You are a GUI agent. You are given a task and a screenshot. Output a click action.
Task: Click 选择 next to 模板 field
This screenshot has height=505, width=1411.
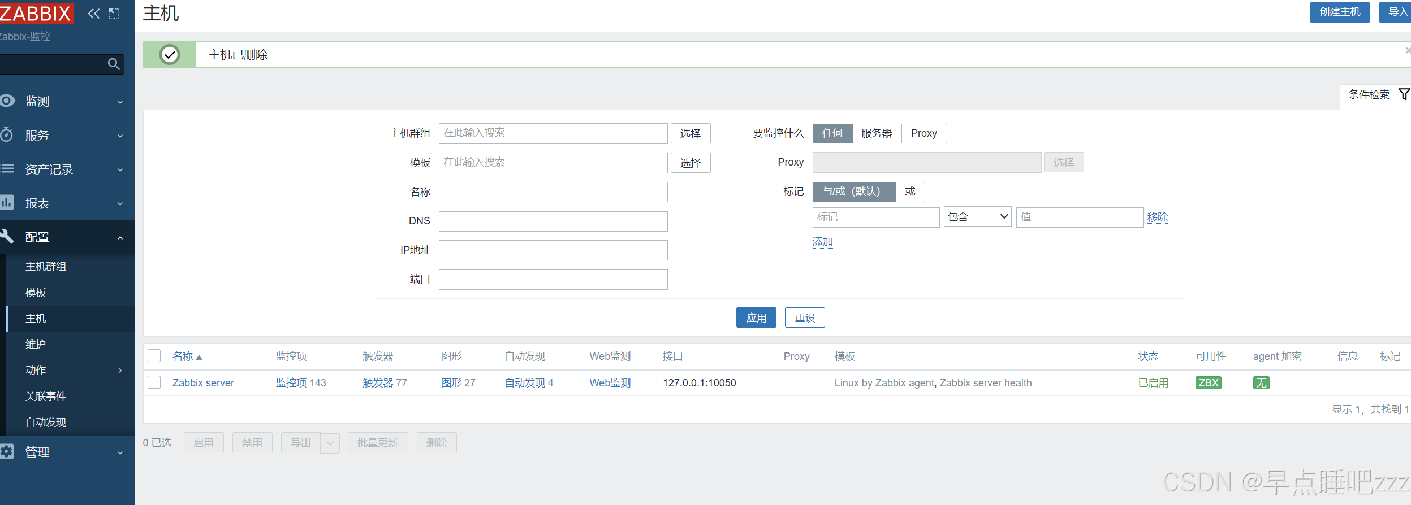pos(691,163)
